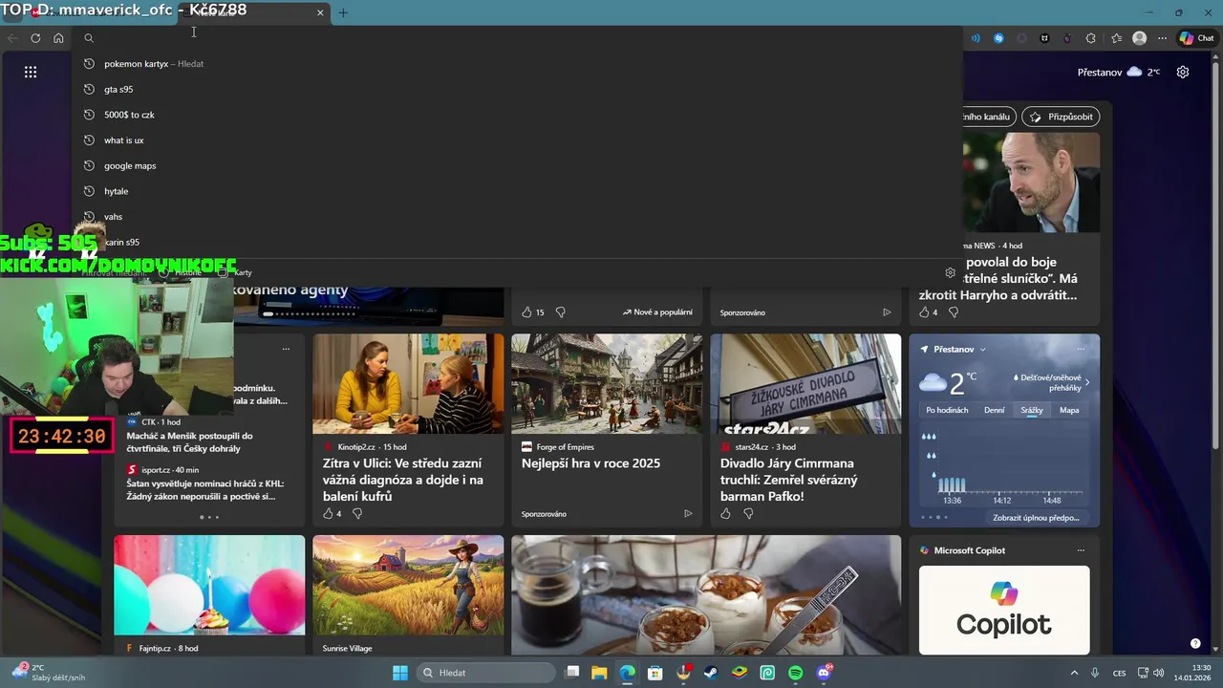Open taskbar weather widget Slabý déšť/sníh
This screenshot has height=688, width=1223.
point(48,673)
